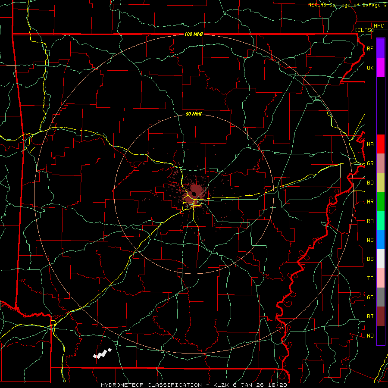Click the BI legend label
Viewport: 388px width, 388px height.
[x=370, y=316]
